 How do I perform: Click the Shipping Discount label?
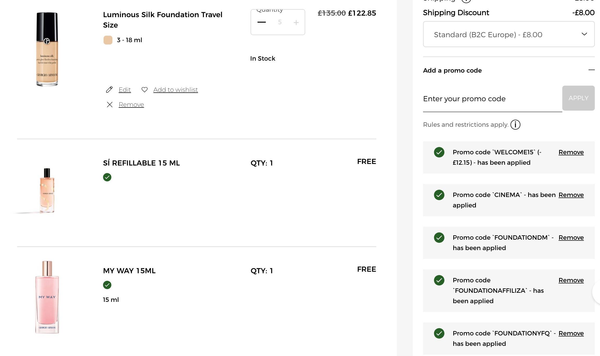point(456,13)
